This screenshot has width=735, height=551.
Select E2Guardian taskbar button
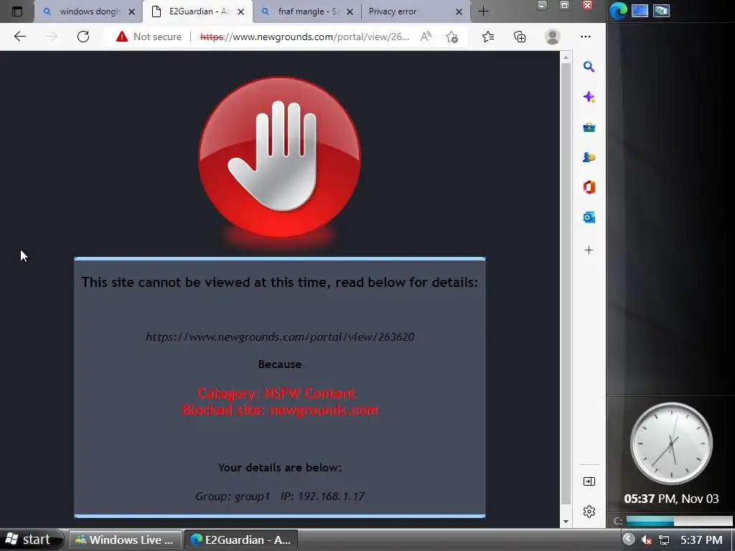(241, 540)
